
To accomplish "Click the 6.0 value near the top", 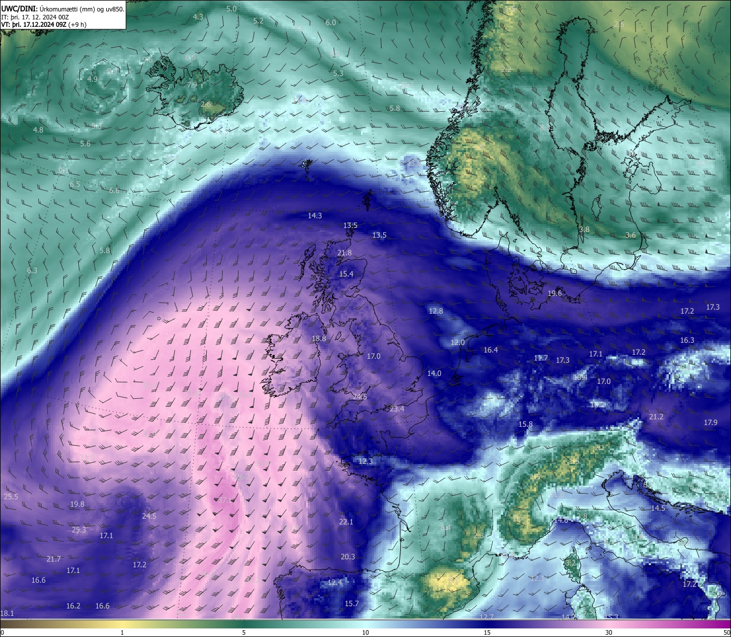I will pyautogui.click(x=331, y=22).
